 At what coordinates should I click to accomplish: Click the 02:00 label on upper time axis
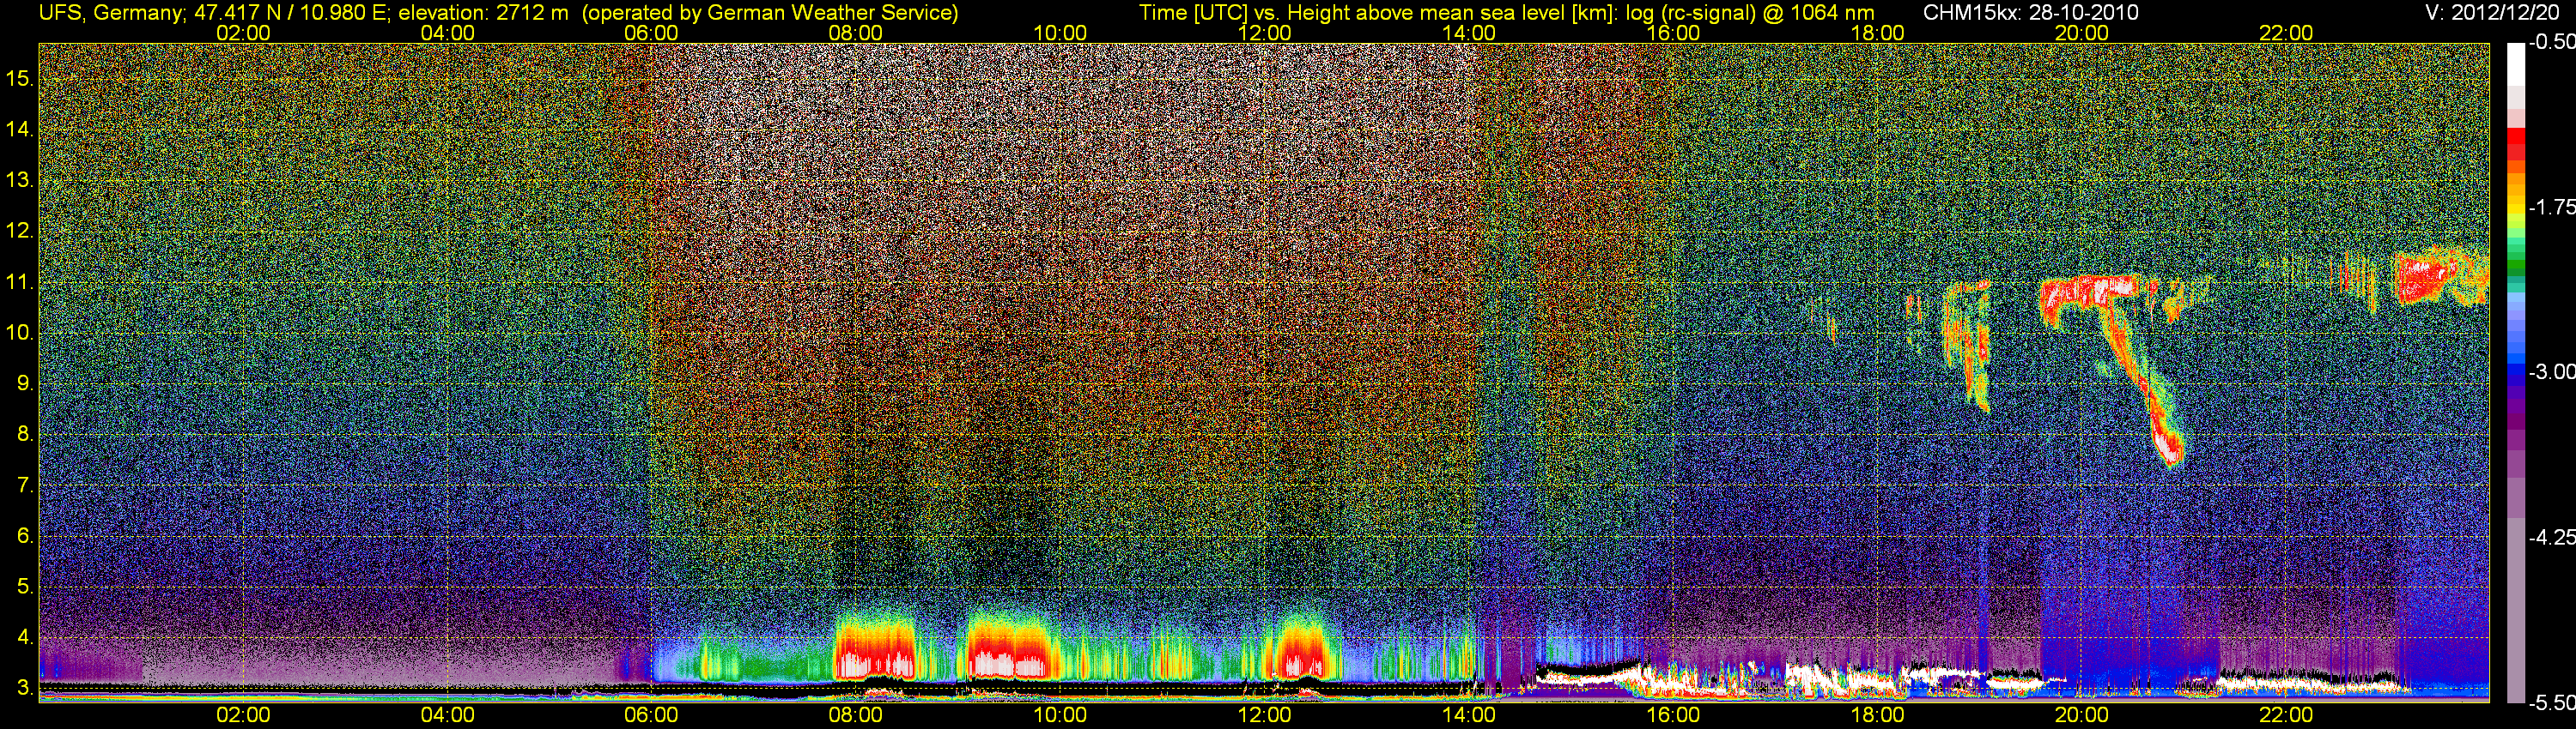coord(243,33)
